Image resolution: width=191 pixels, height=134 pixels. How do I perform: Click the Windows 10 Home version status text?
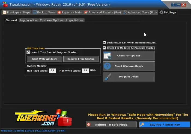tap(33, 131)
